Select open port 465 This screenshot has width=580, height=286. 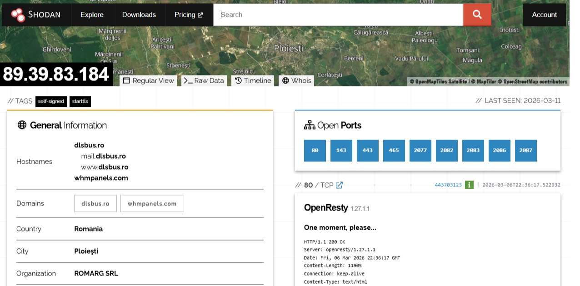[394, 151]
